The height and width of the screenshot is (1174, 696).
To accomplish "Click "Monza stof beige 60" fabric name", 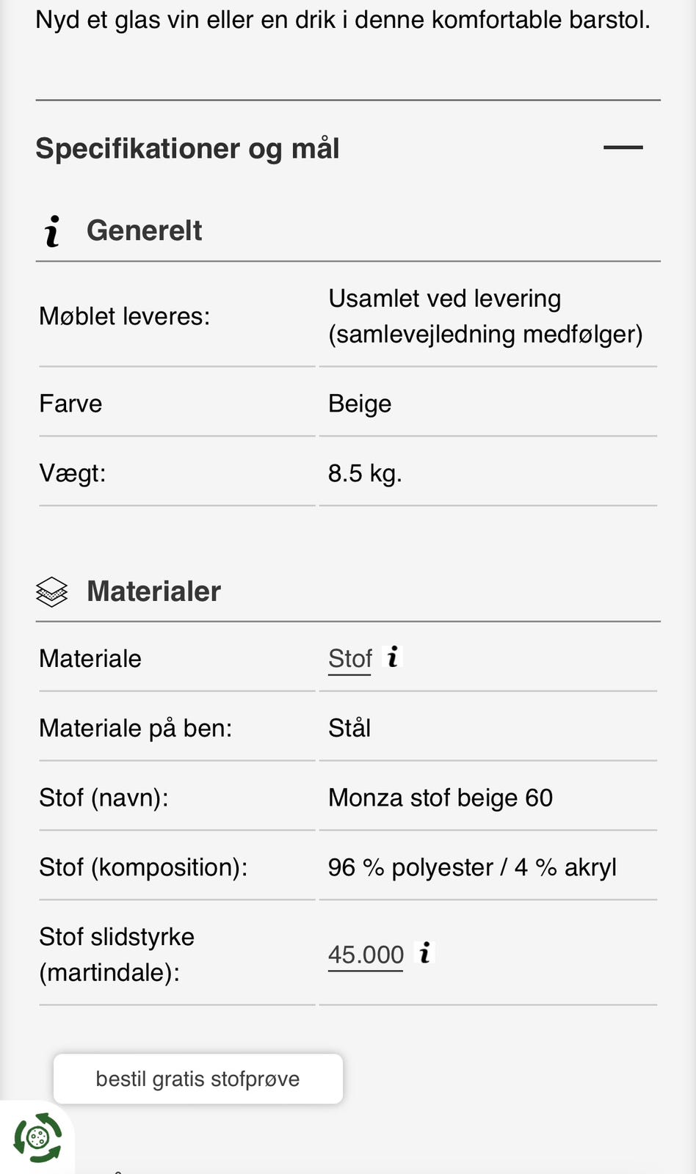I will tap(441, 798).
